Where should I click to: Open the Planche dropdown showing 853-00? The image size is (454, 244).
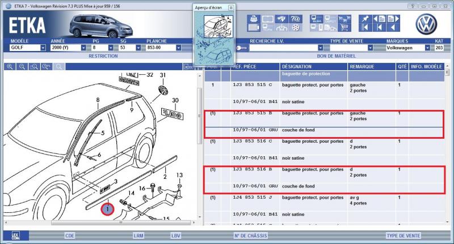coord(179,48)
